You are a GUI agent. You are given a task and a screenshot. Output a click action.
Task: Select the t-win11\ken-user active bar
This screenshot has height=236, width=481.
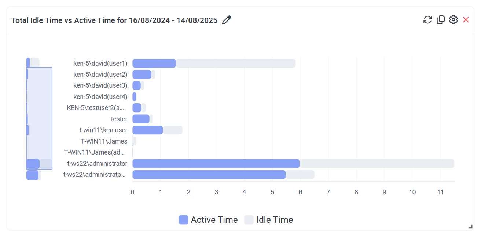tap(147, 130)
